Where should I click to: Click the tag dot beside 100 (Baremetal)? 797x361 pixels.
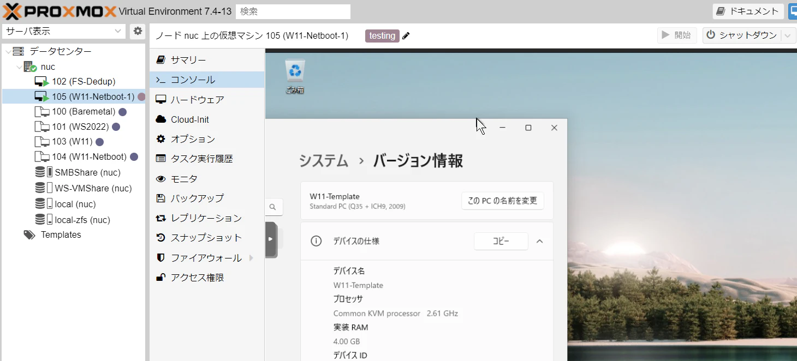(123, 112)
